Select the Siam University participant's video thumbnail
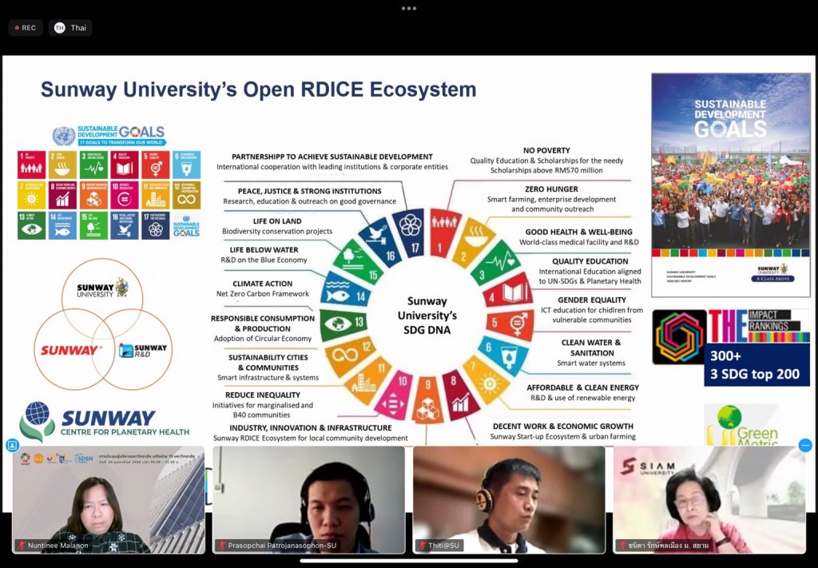 click(709, 499)
